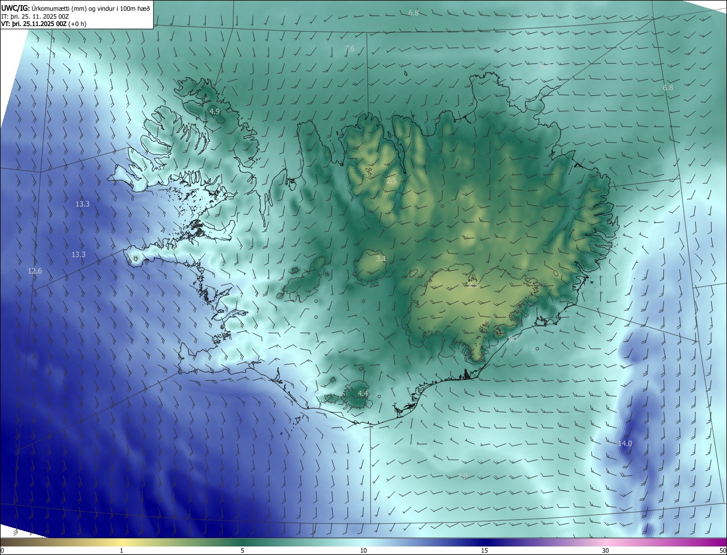Click the 14.0 maximum value label
This screenshot has width=727, height=555.
click(x=625, y=443)
